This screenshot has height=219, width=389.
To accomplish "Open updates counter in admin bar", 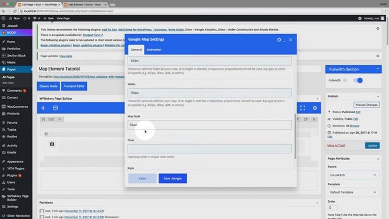I will coord(26,18).
